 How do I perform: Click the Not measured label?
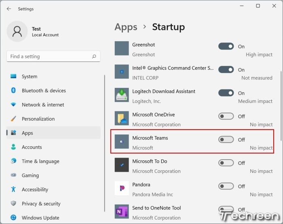[257, 78]
